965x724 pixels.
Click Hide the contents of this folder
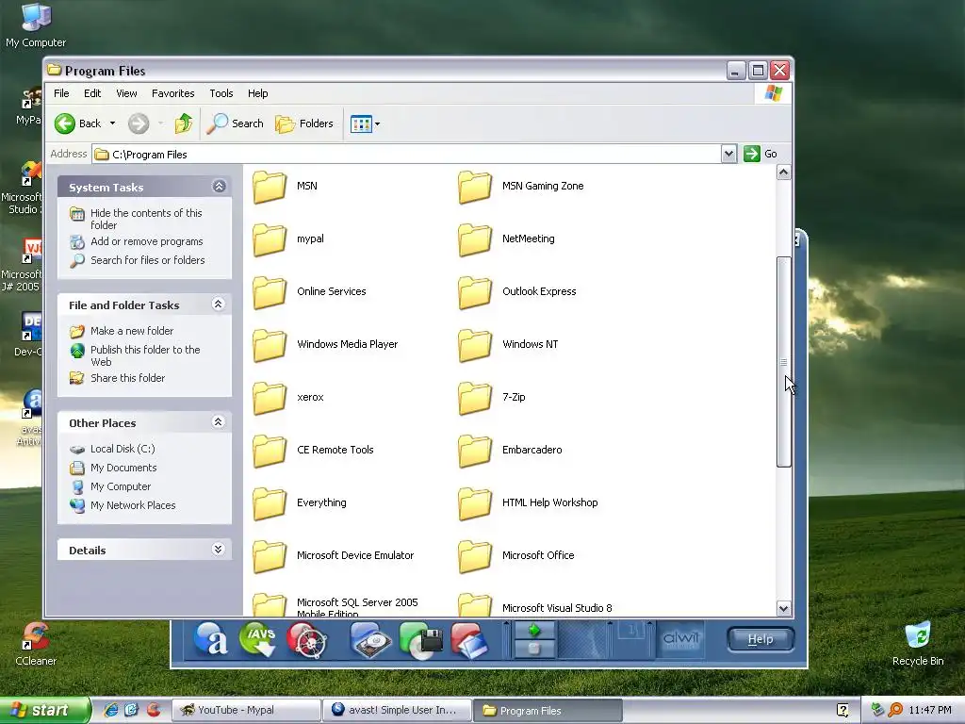tap(137, 219)
